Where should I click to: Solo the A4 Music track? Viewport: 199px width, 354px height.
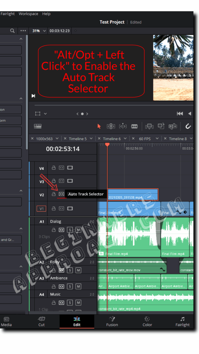(70, 303)
